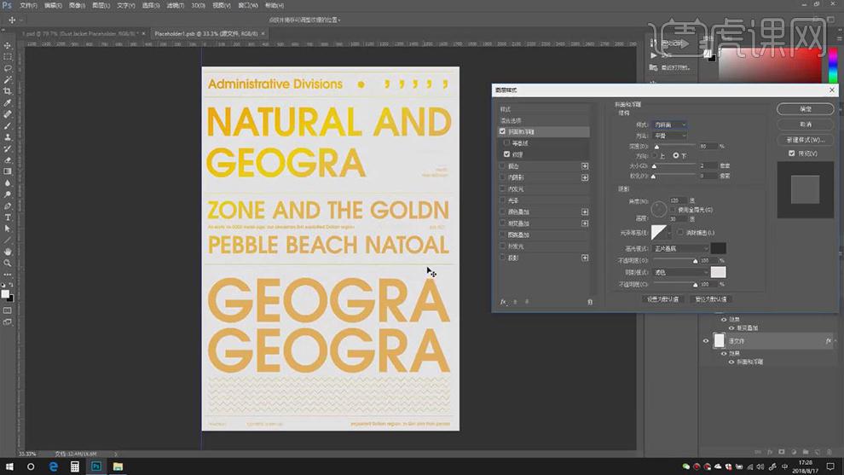
Task: Add another stroke effect with plus icon
Action: 585,166
